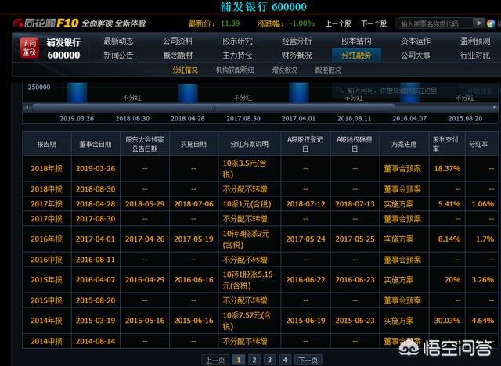The height and width of the screenshot is (366, 501).
Task: Click the 2015-05-16 announcement date cell
Action: point(145,321)
